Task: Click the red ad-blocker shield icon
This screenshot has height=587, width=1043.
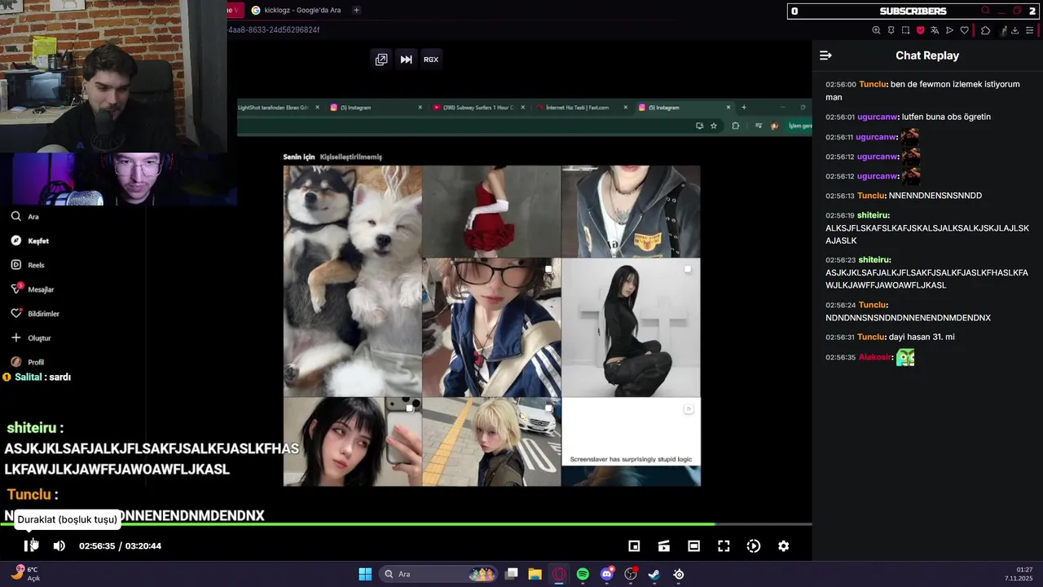Action: coord(920,30)
